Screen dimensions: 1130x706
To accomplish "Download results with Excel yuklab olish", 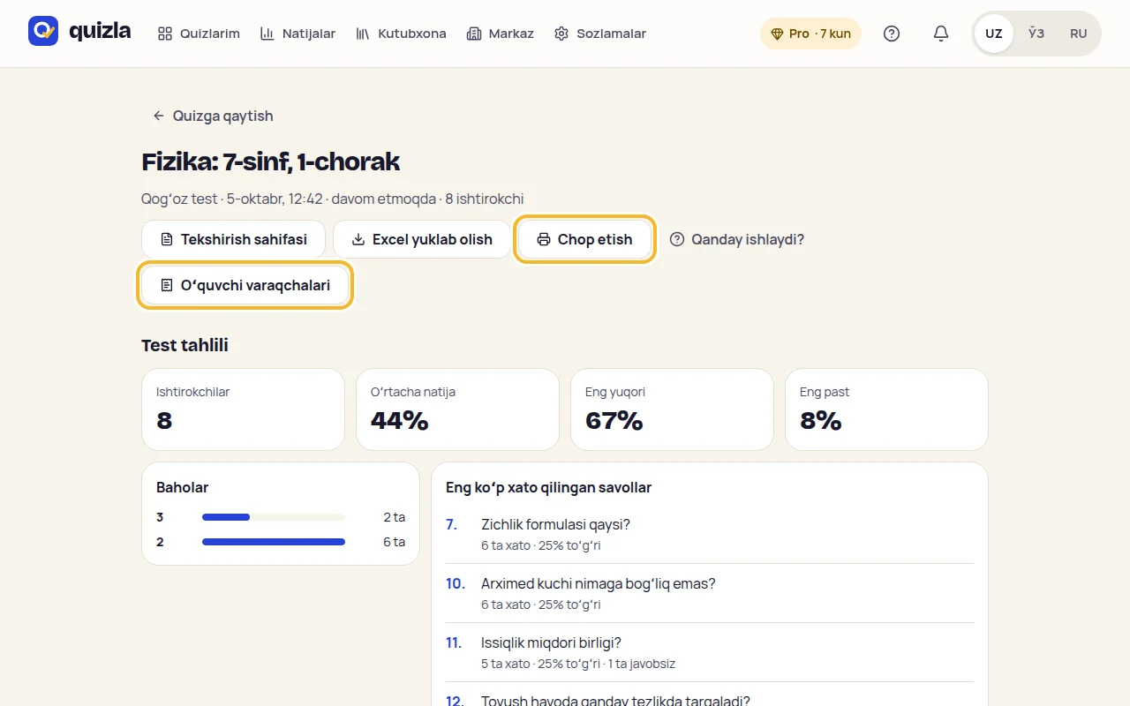I will [422, 239].
